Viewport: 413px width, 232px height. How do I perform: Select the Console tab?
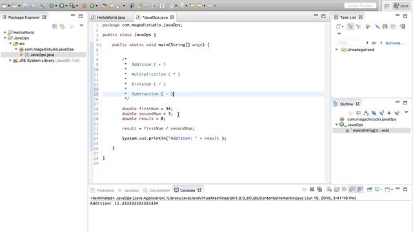tap(187, 191)
